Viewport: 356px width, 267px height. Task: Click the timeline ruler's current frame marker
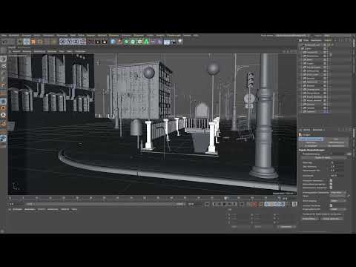[225, 198]
